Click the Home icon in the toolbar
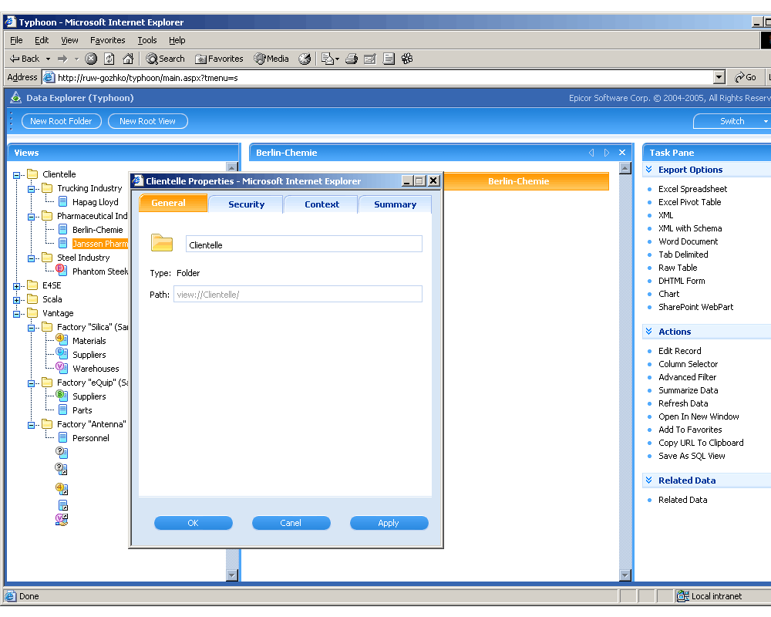771x617 pixels. pos(128,59)
